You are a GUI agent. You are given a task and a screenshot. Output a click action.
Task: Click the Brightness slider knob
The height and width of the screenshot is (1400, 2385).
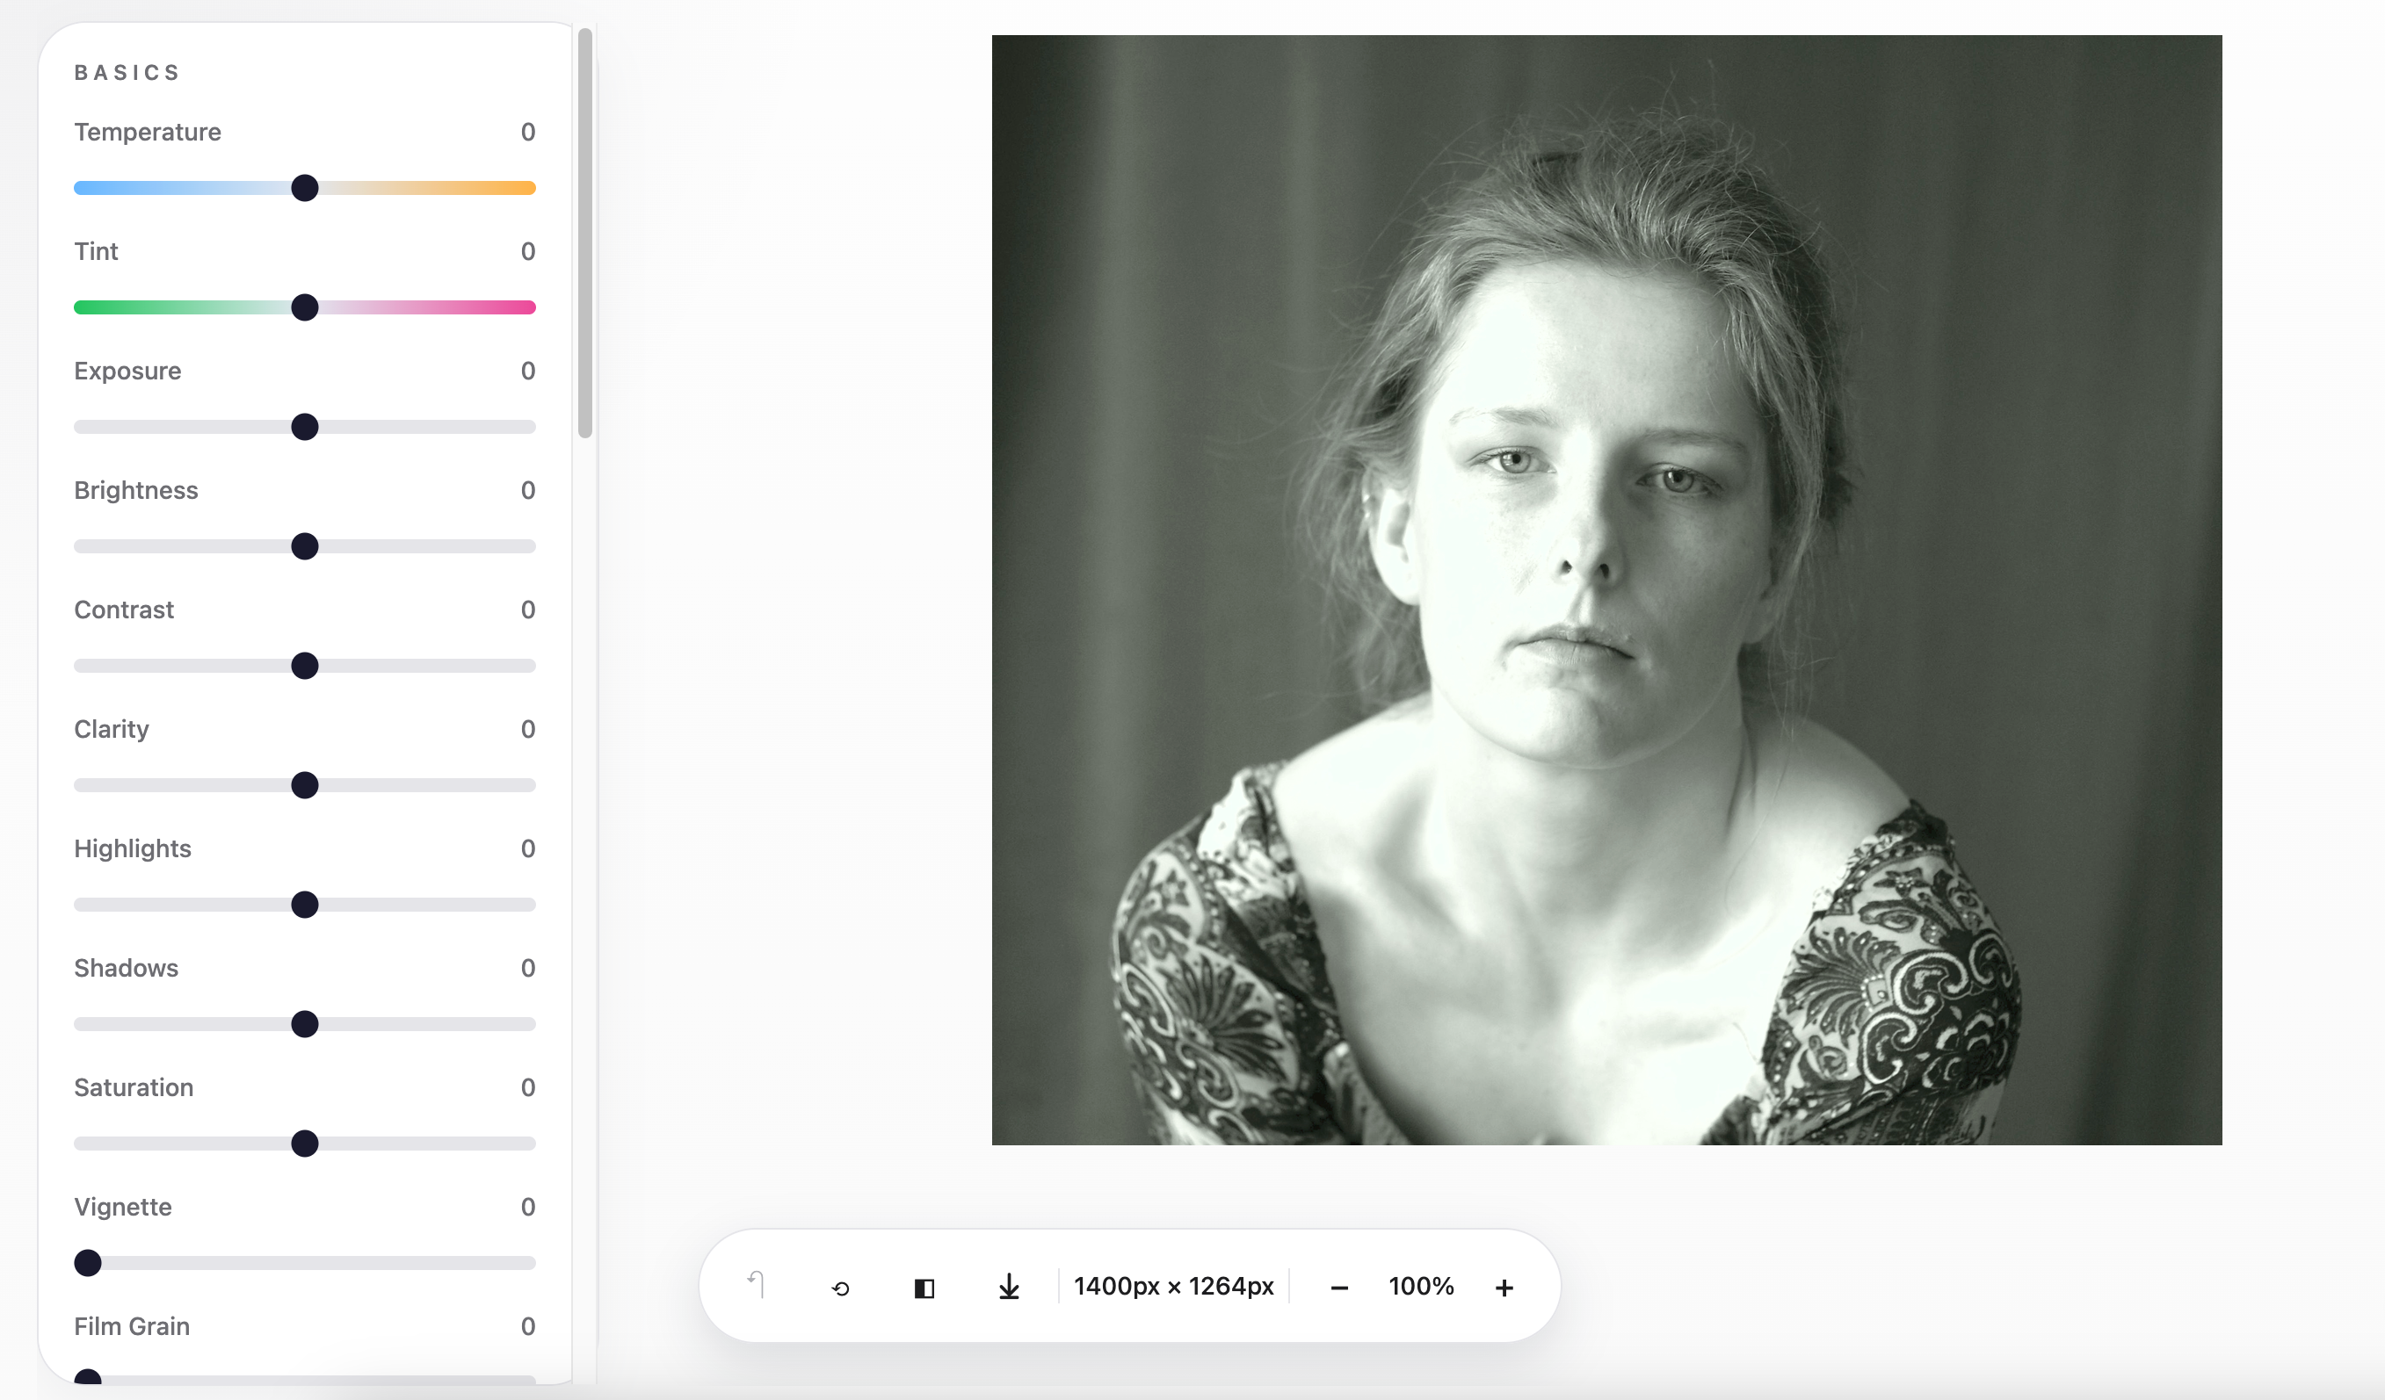[305, 547]
